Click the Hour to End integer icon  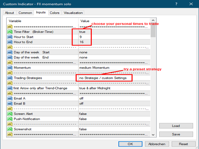(x=10, y=42)
